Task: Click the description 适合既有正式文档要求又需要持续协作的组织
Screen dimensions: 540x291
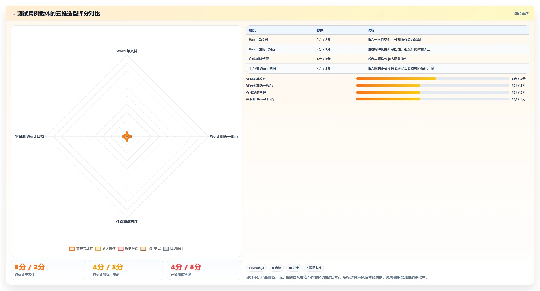Action: click(401, 69)
